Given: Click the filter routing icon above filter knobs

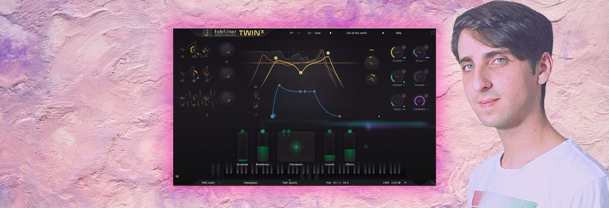Looking at the screenshot, I should (371, 50).
